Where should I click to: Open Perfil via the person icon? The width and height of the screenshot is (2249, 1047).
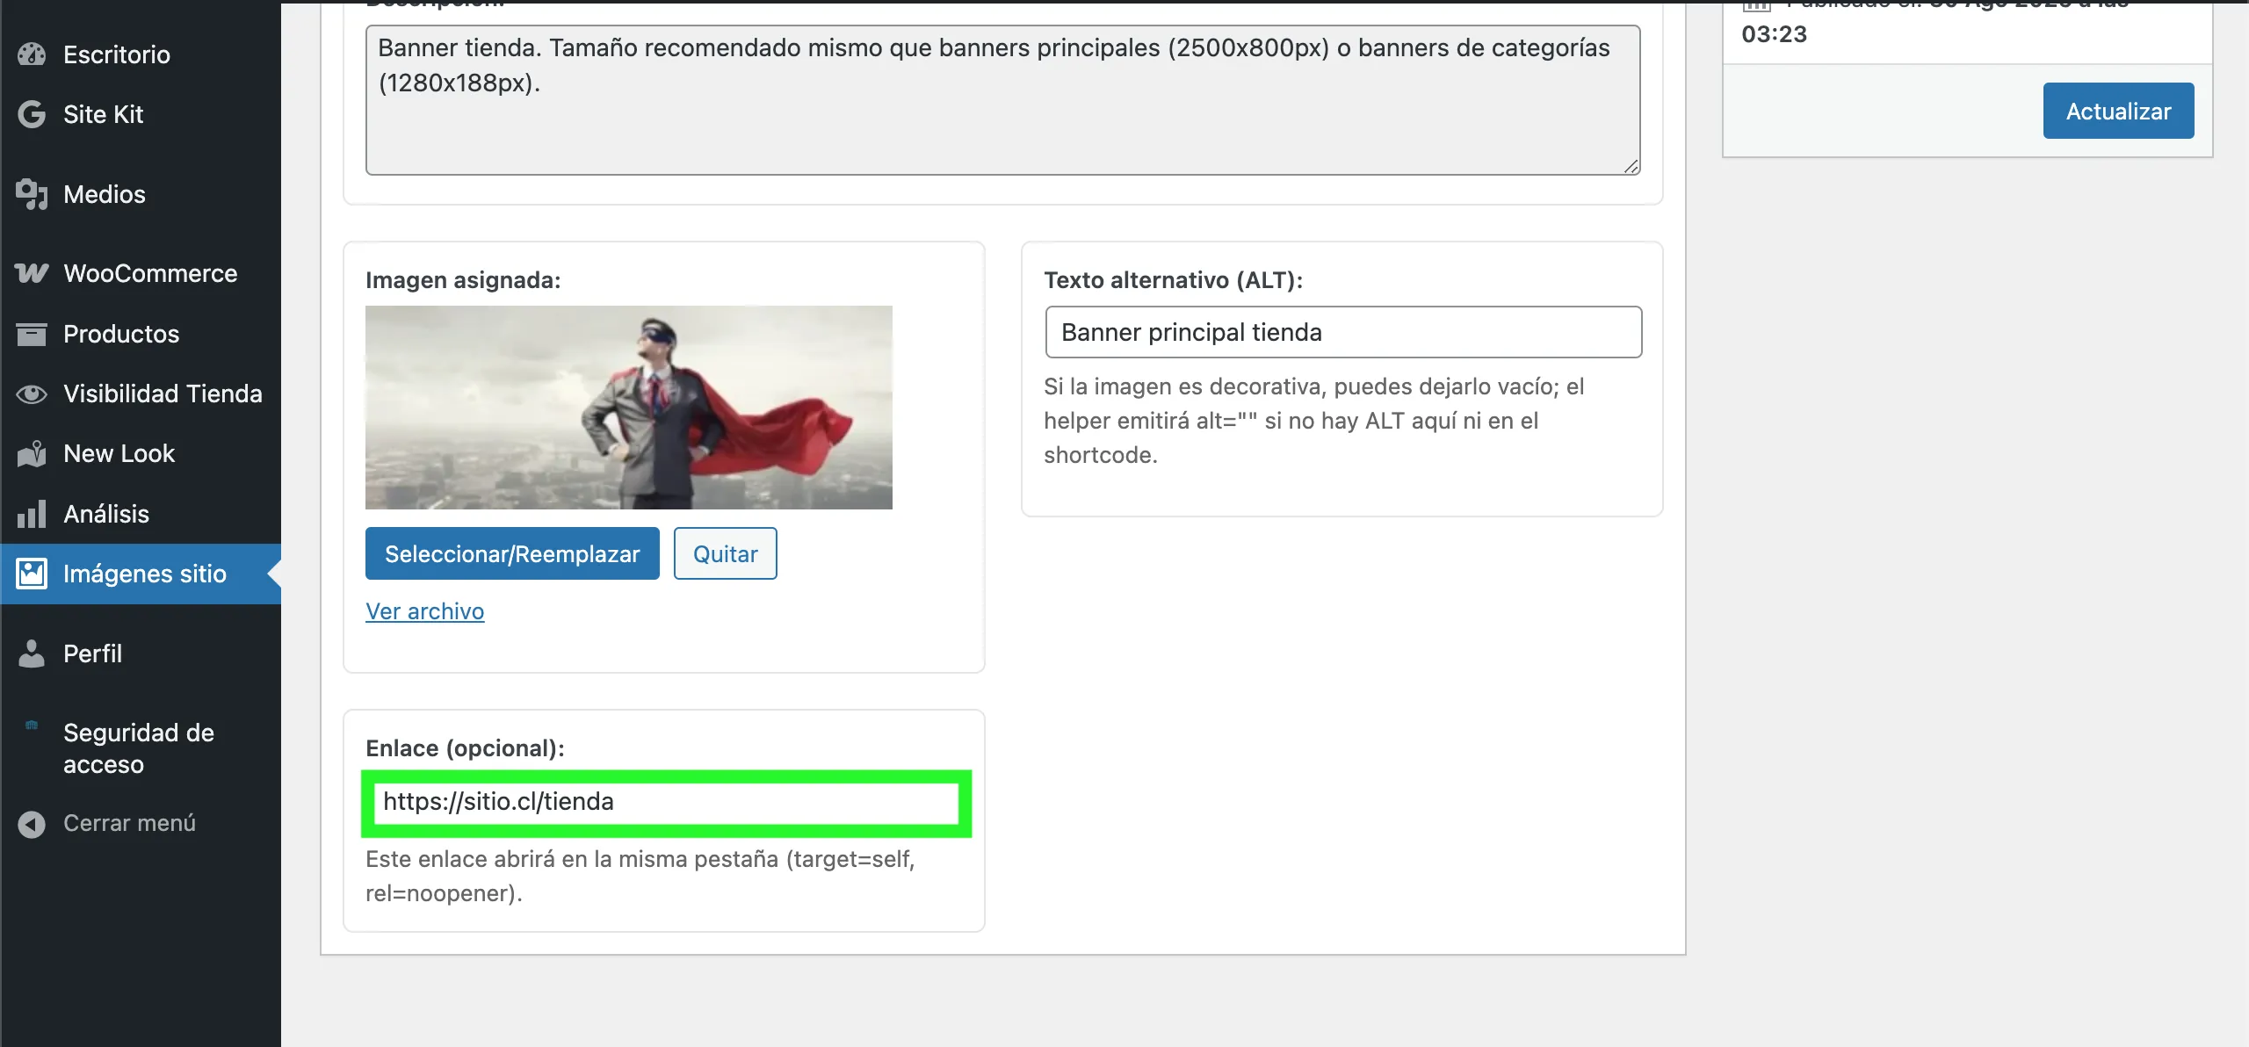31,653
